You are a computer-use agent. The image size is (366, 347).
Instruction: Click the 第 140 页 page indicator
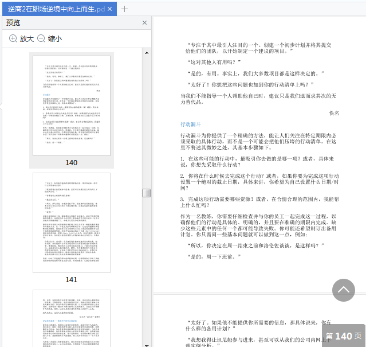(343, 336)
